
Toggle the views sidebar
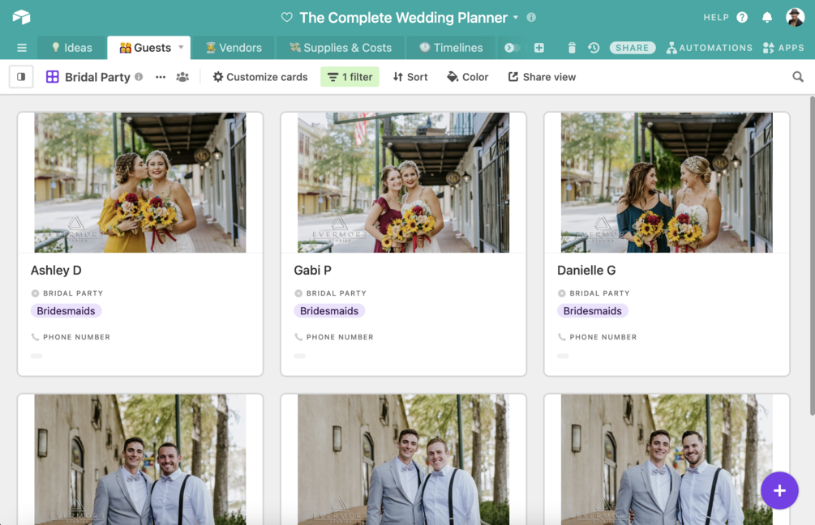click(21, 77)
